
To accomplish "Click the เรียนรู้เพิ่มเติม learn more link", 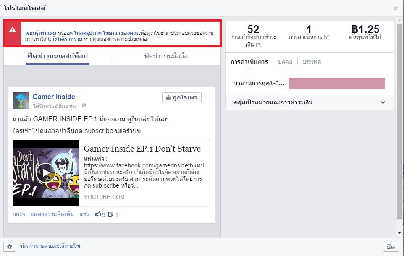I will click(x=41, y=33).
